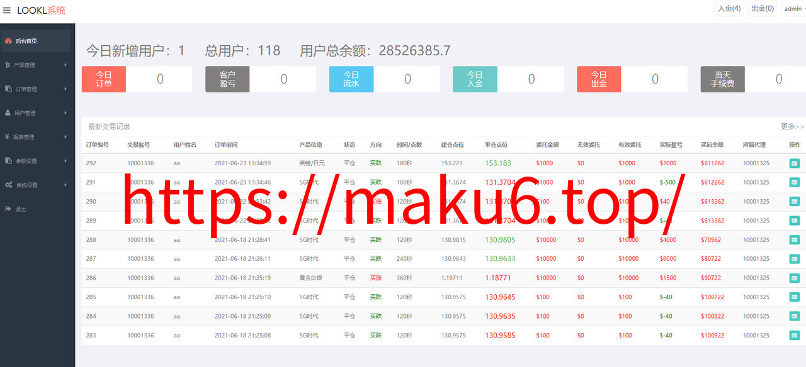806x367 pixels.
Task: Follow the 更多>> link
Action: [792, 126]
